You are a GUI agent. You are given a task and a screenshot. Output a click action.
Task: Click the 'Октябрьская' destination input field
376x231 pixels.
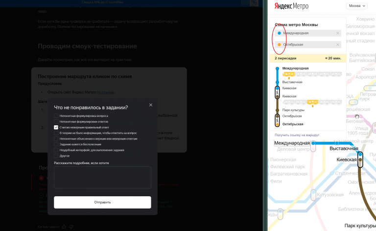[x=308, y=45]
